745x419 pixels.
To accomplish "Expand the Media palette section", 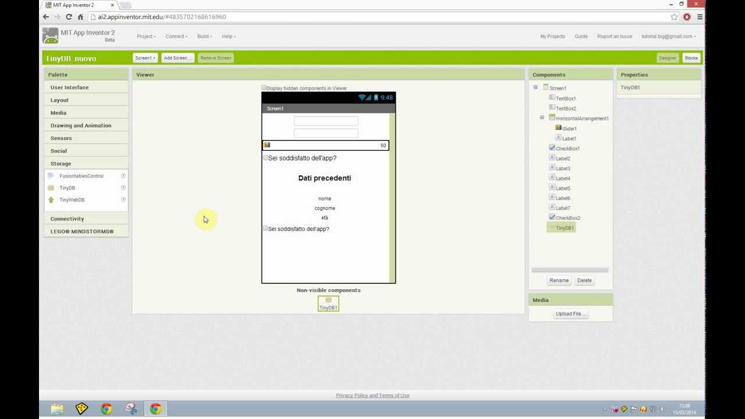I will tap(86, 113).
